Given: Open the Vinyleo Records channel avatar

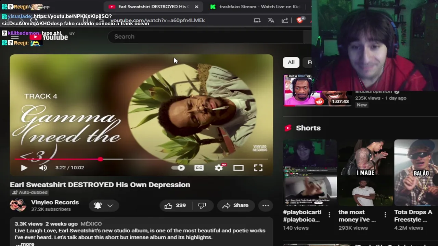Looking at the screenshot, I should [18, 205].
